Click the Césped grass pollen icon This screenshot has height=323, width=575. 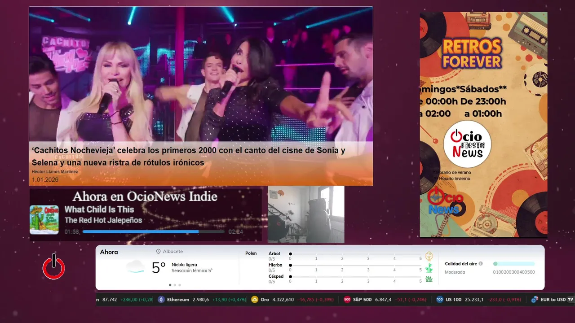point(429,279)
